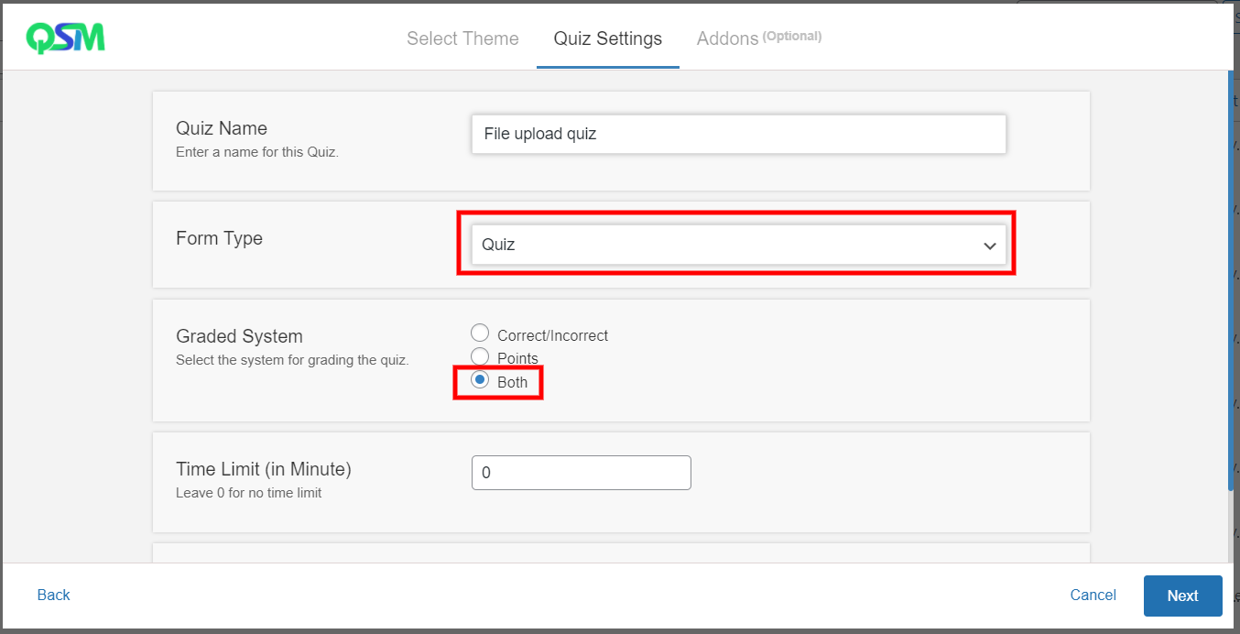Click 'Select the system for grading the quiz.' text

292,360
